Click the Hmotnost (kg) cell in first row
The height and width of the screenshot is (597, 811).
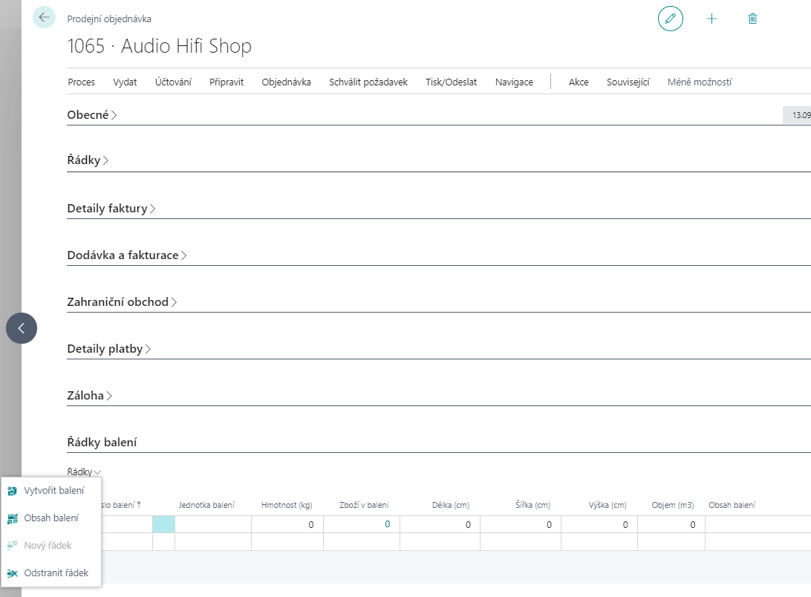[x=287, y=524]
